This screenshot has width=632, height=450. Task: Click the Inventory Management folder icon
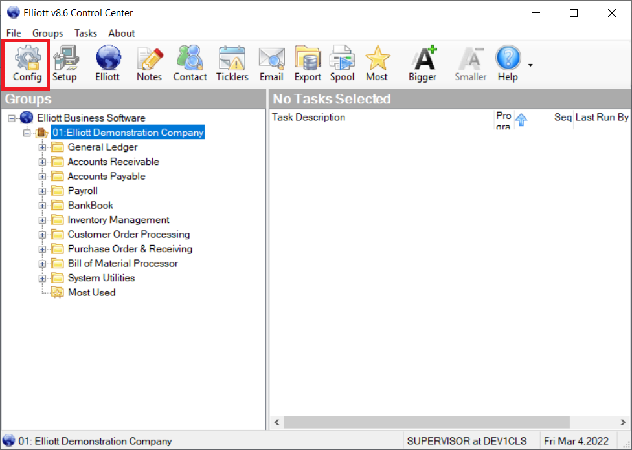click(57, 220)
